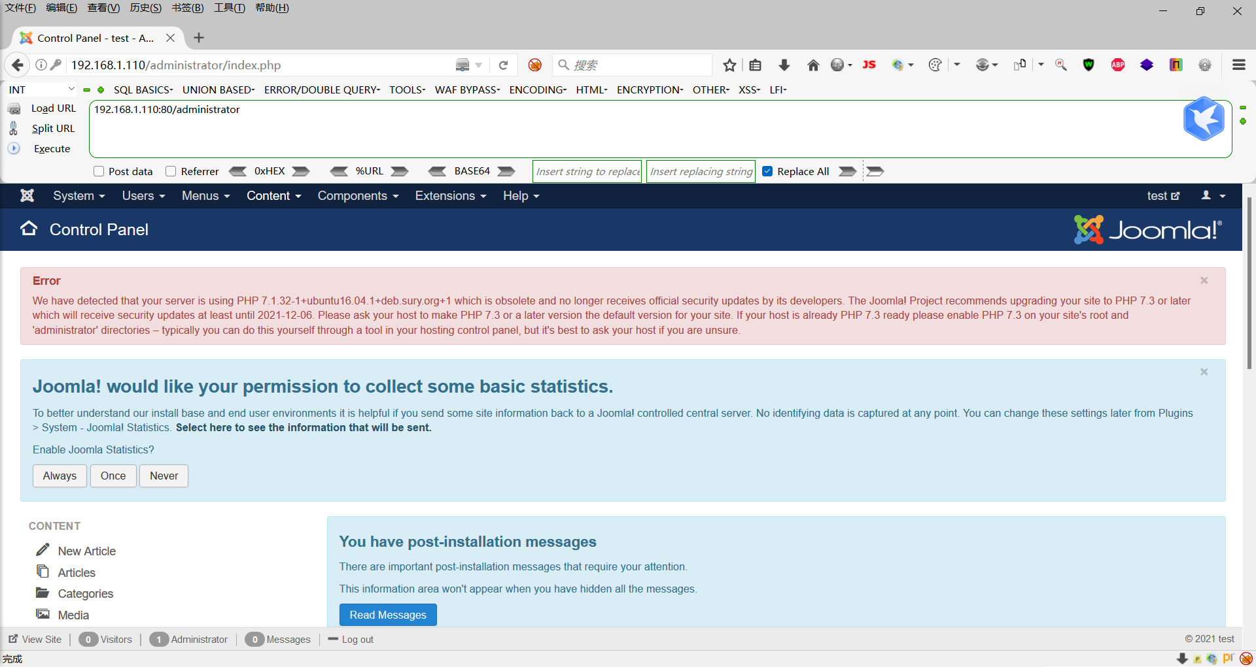Expand the XSS menu
1256x667 pixels.
point(749,89)
